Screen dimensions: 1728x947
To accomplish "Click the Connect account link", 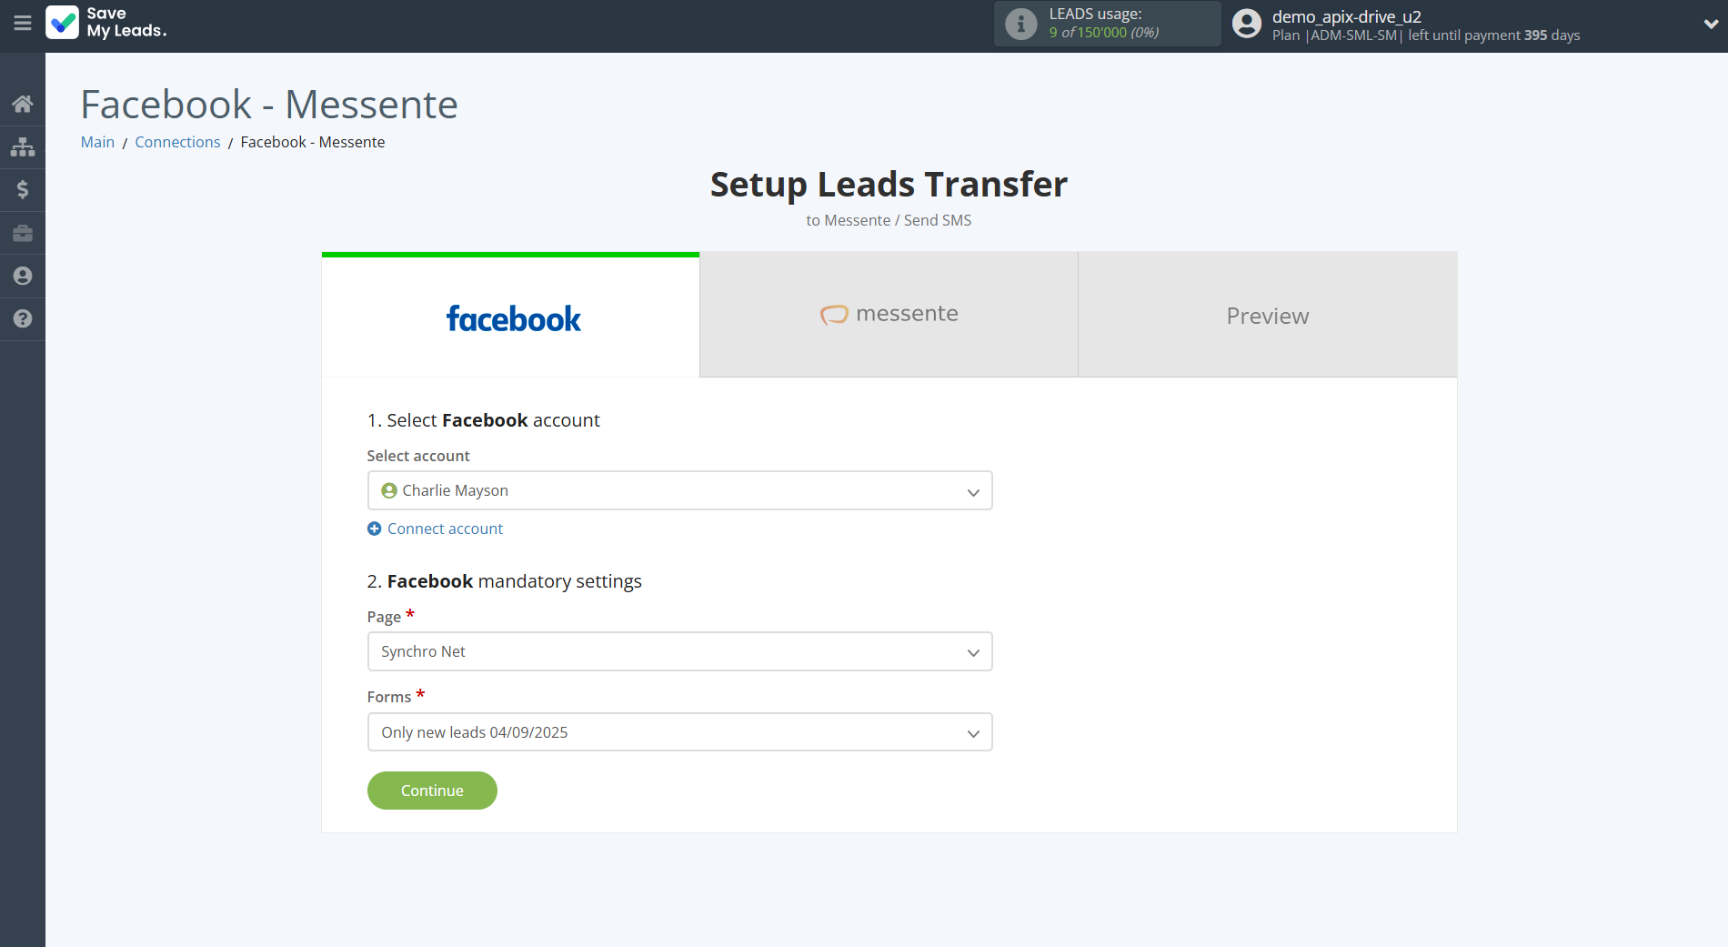I will (x=435, y=529).
